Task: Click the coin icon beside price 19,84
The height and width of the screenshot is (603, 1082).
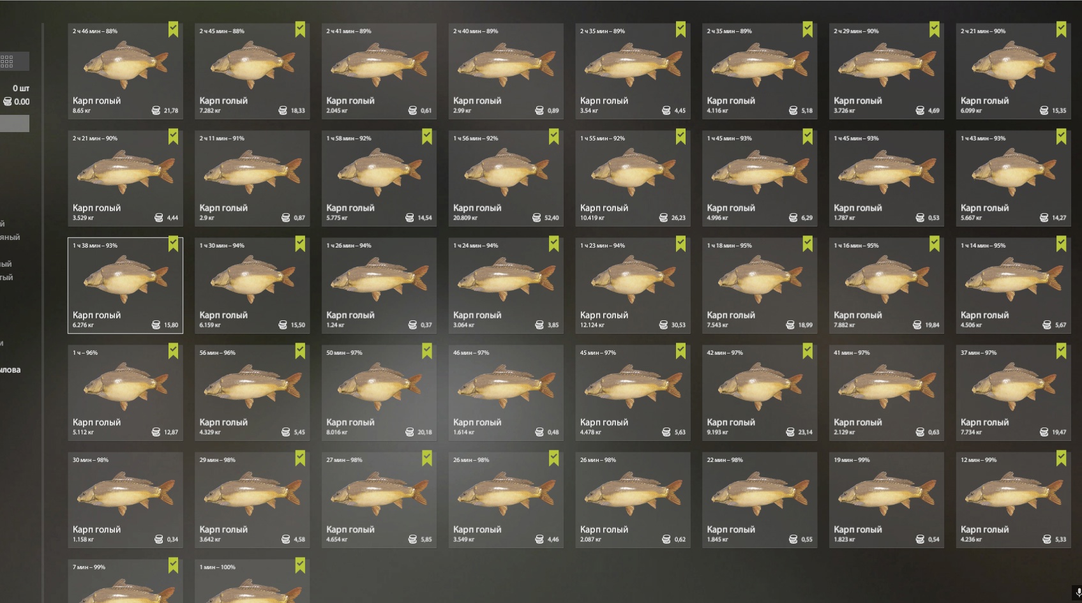Action: point(917,325)
